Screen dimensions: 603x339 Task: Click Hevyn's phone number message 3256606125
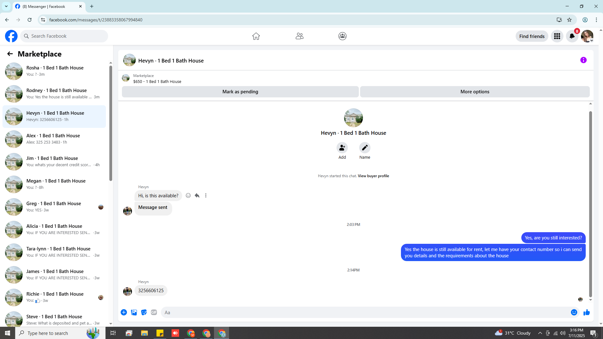151,291
